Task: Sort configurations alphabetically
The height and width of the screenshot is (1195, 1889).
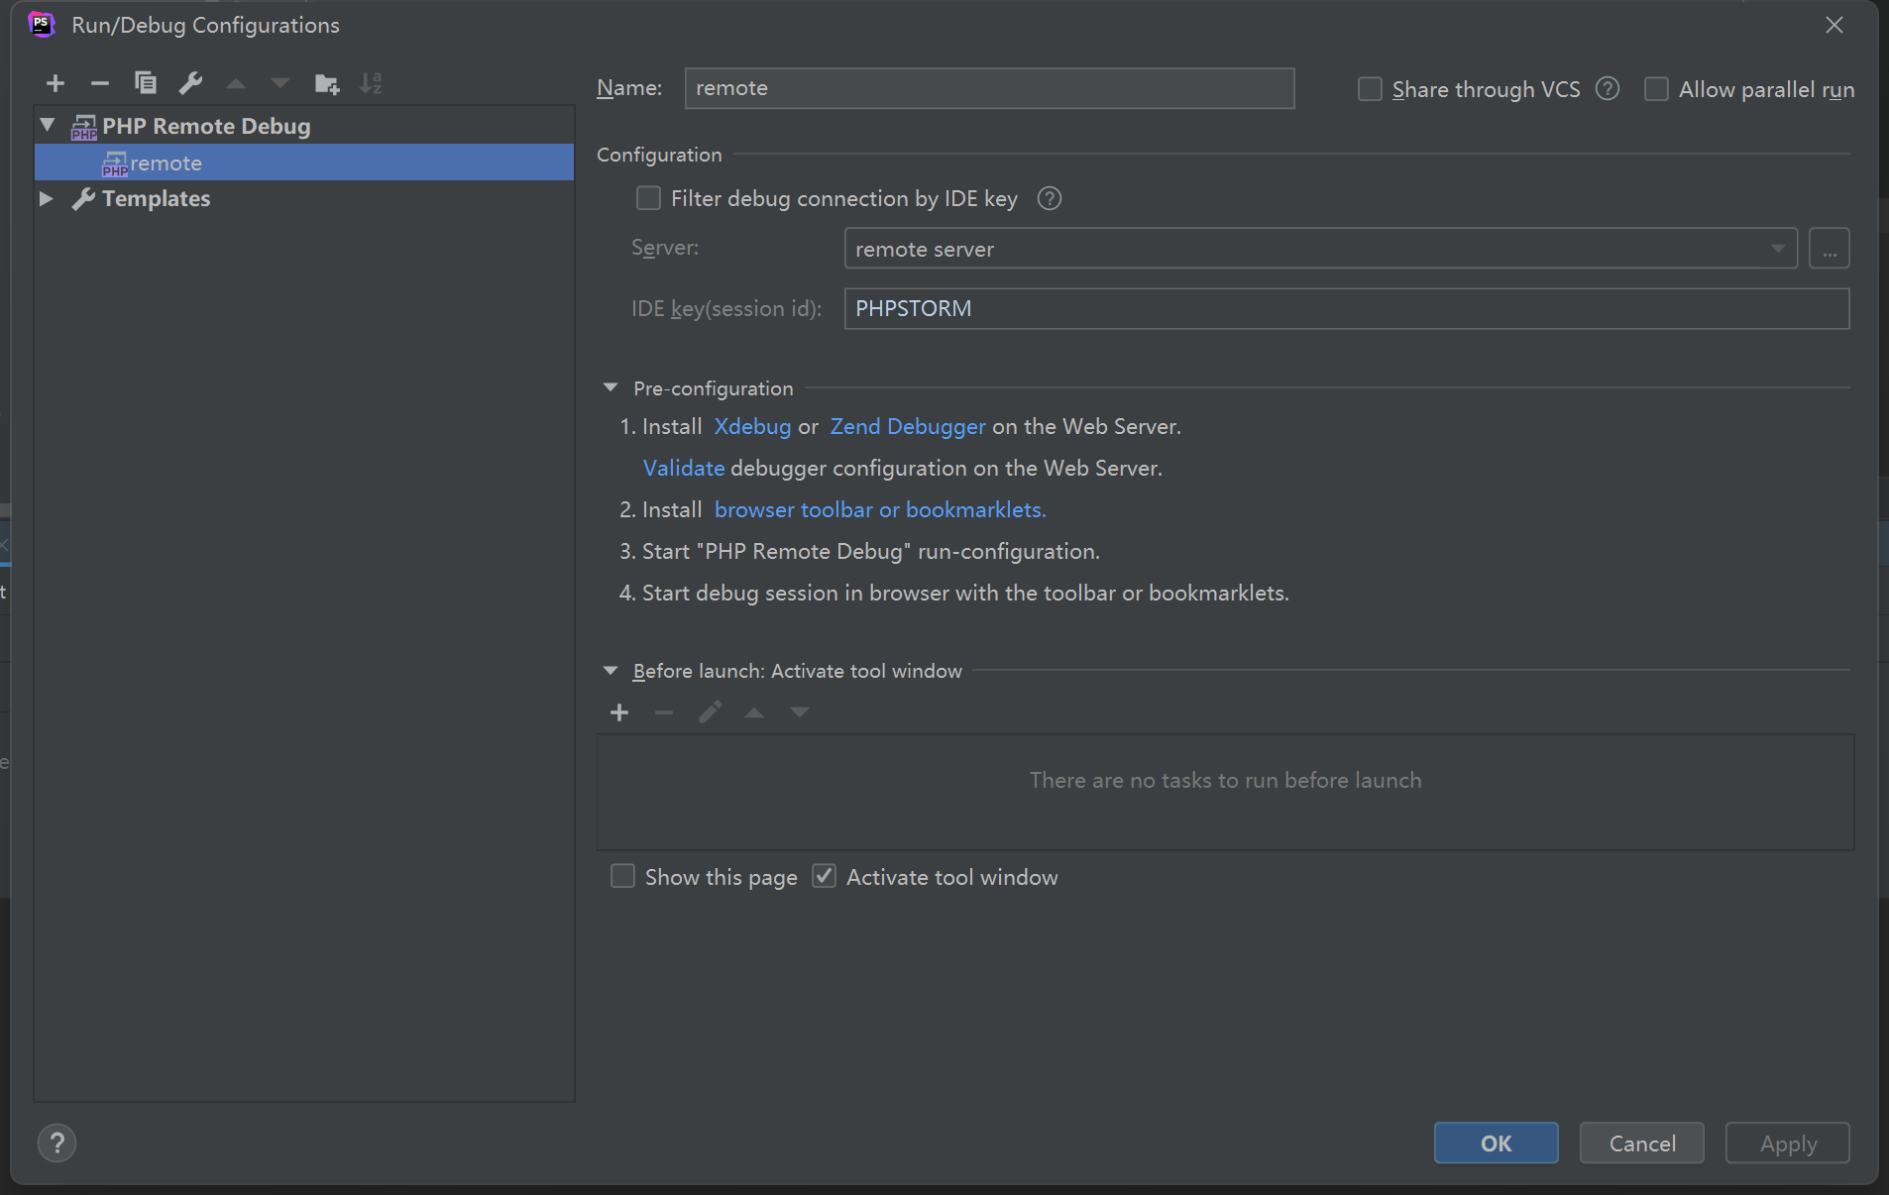Action: 371,83
